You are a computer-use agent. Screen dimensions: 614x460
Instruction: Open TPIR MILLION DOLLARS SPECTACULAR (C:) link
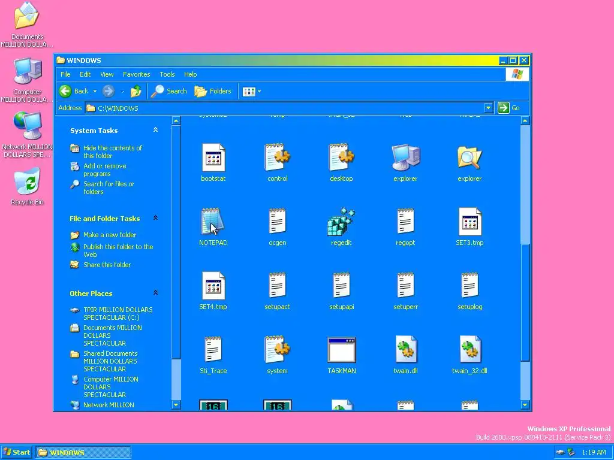pos(118,313)
